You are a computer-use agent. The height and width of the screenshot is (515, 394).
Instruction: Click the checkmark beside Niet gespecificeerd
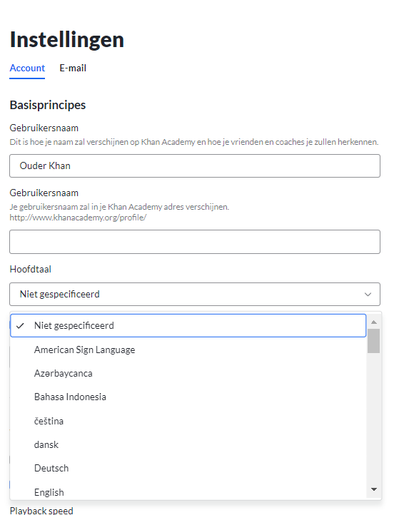tap(21, 325)
